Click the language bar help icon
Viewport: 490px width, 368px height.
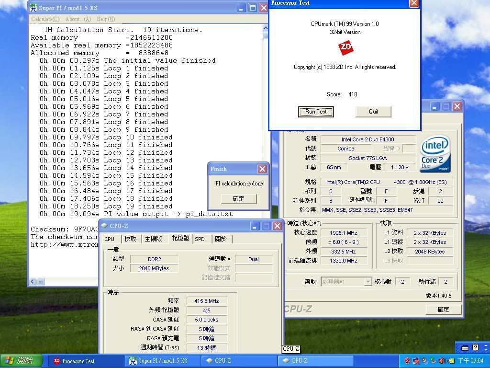(475, 348)
